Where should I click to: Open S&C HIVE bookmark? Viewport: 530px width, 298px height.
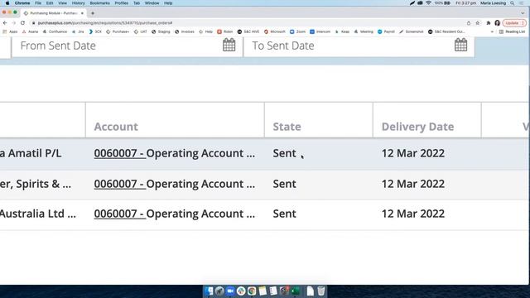coord(248,31)
